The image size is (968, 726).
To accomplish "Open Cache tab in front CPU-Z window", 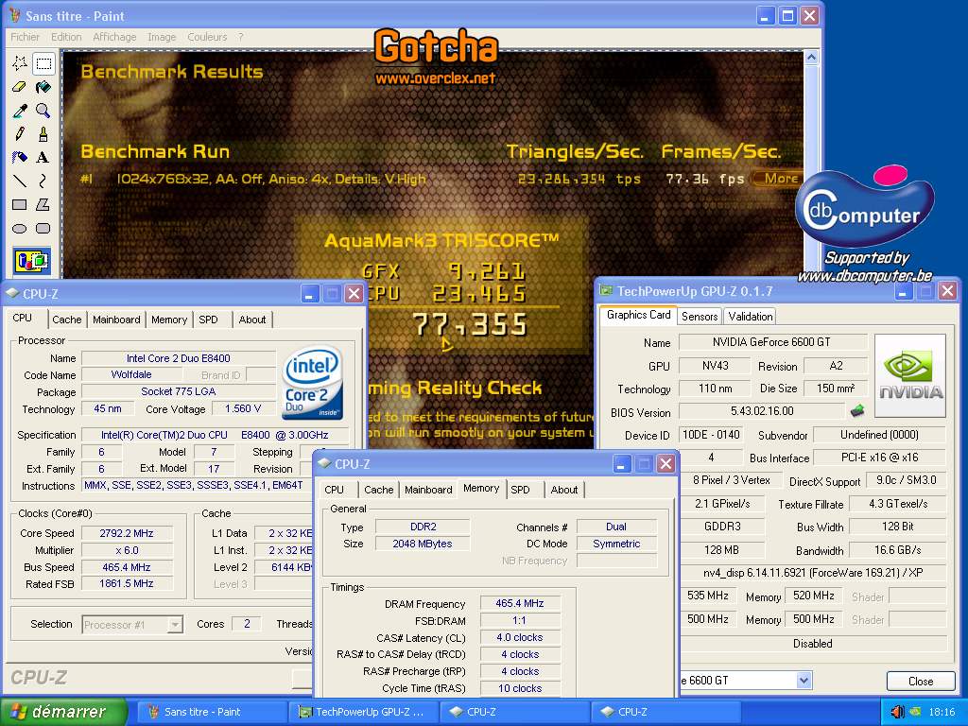I will click(378, 490).
